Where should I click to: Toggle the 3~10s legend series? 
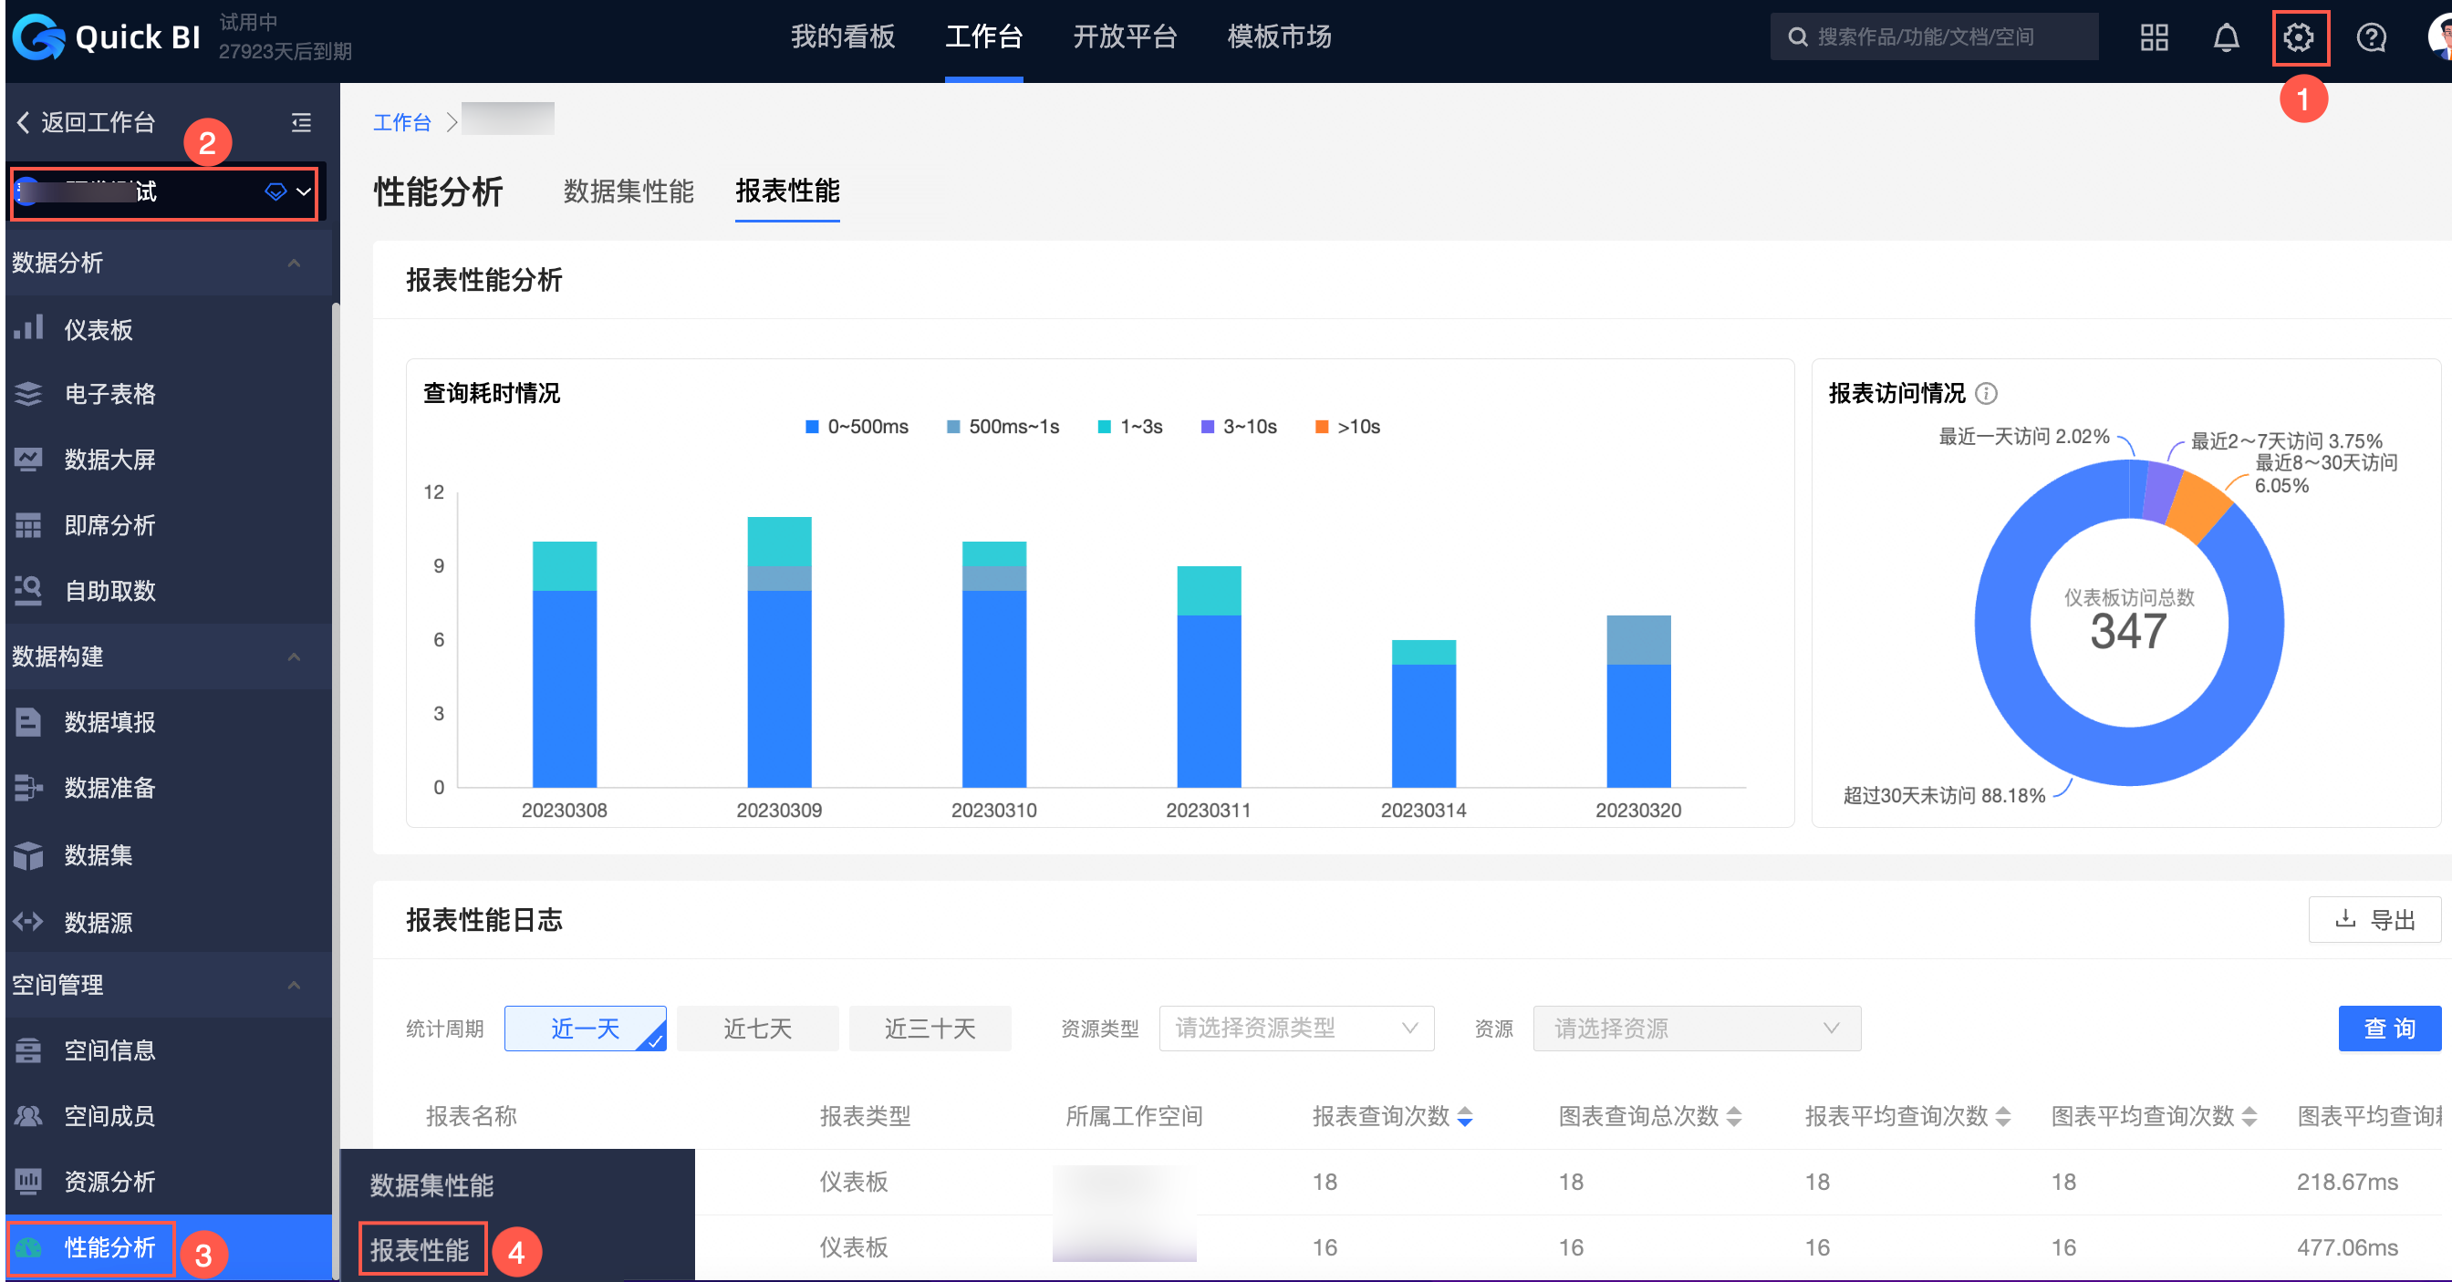(1239, 427)
